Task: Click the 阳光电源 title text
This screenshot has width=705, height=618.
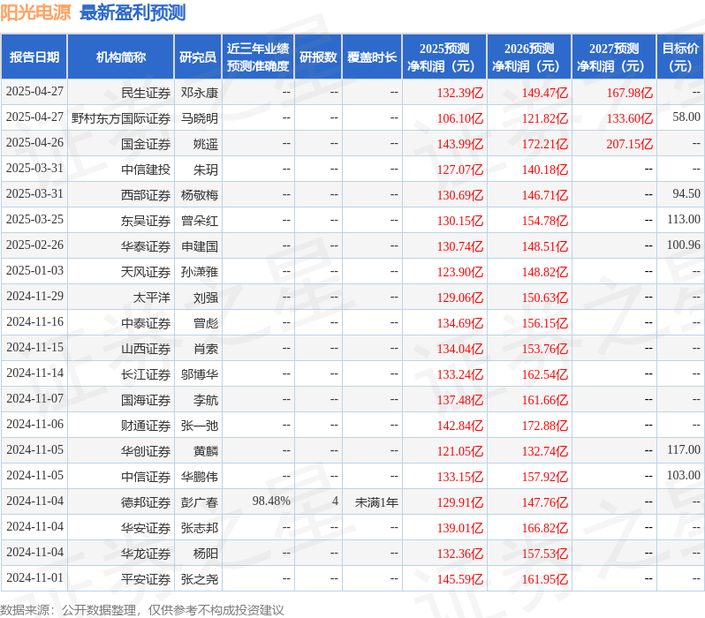Action: 35,12
